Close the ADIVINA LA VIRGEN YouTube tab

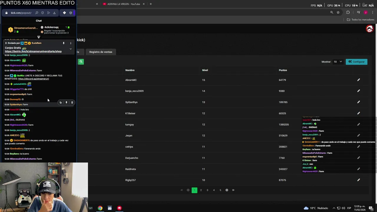pyautogui.click(x=144, y=4)
